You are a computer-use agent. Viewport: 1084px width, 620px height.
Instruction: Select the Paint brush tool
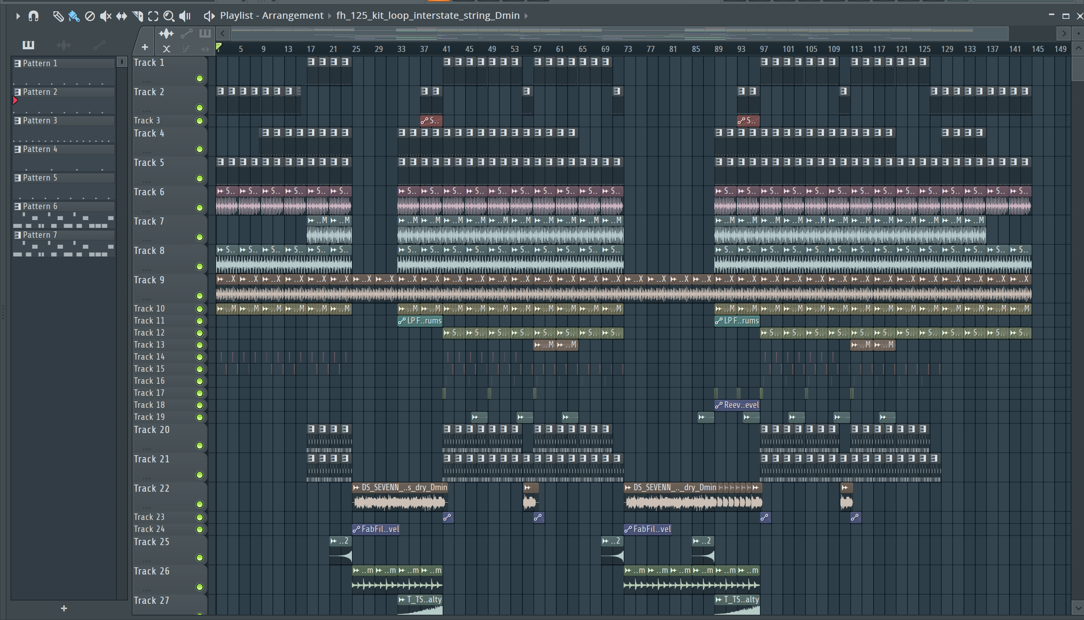pyautogui.click(x=74, y=16)
